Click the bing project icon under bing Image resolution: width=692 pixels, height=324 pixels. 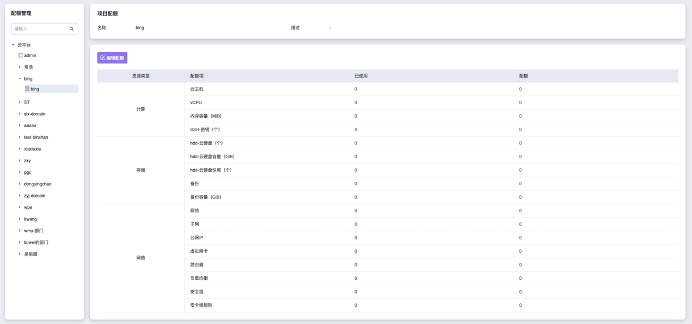pos(27,89)
